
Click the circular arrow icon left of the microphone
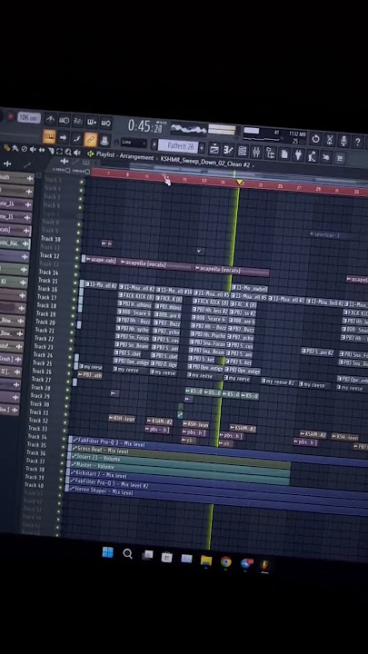pyautogui.click(x=316, y=139)
